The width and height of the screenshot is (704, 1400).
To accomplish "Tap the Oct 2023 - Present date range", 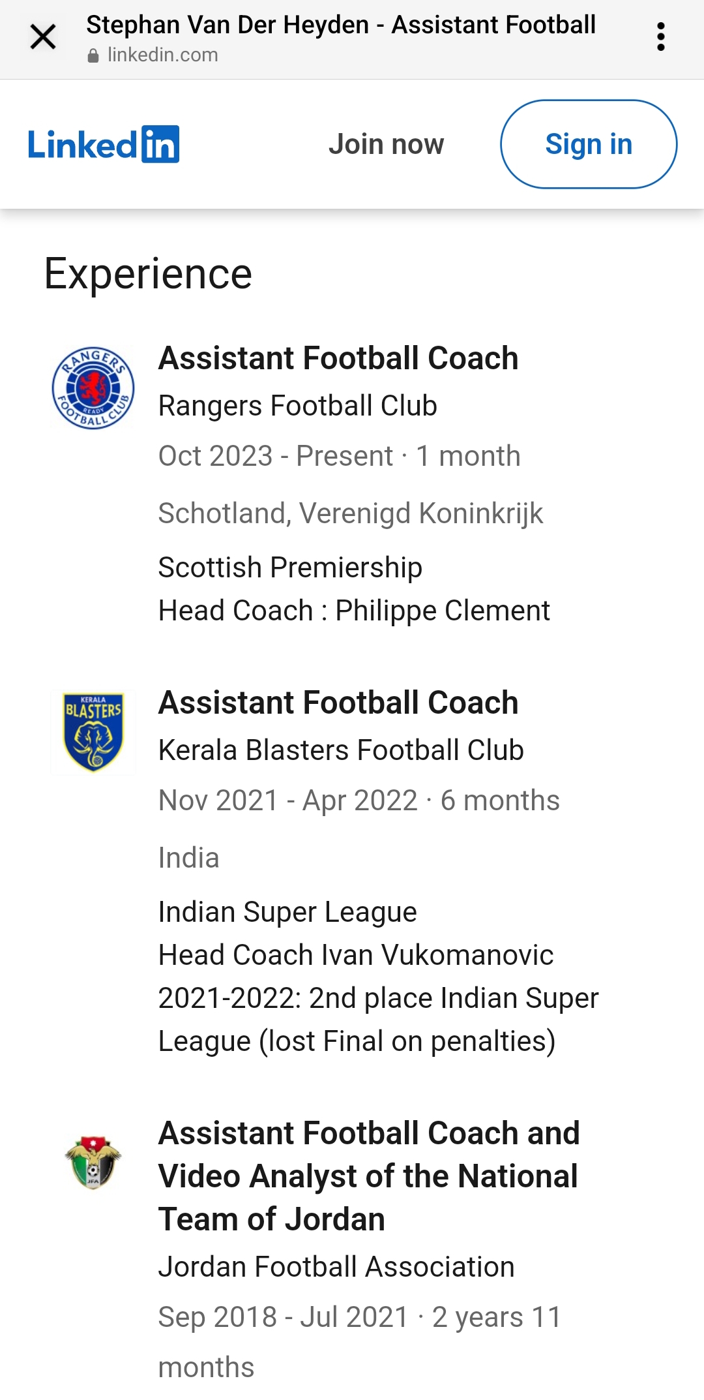I will click(275, 456).
